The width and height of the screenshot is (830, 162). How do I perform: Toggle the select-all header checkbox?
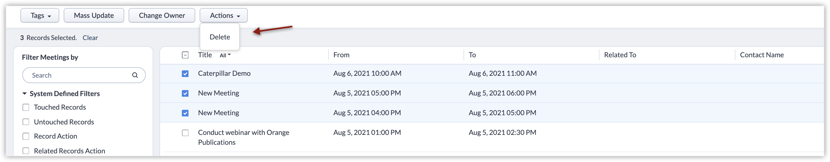[x=185, y=55]
